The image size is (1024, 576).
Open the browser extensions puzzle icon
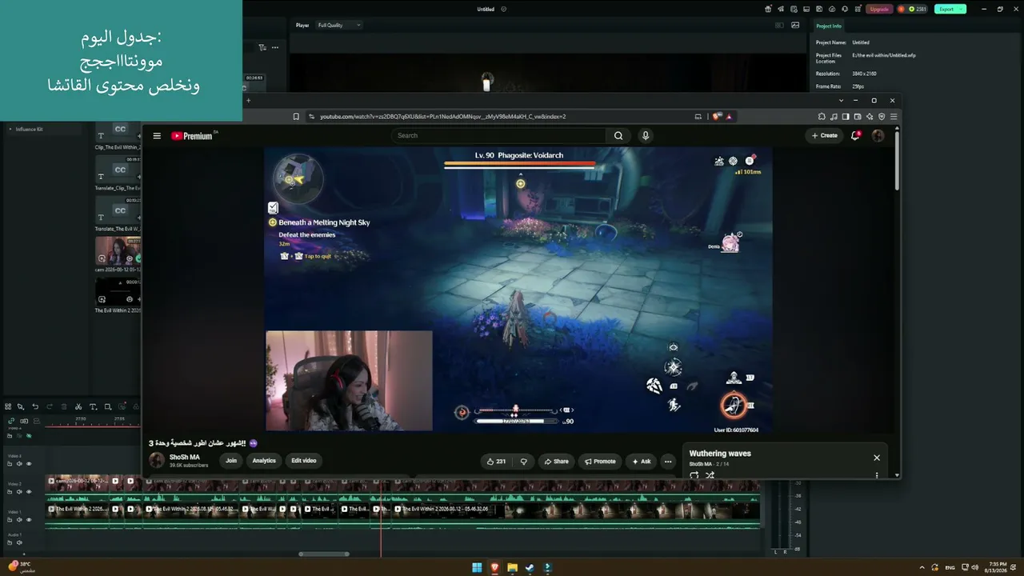pos(822,117)
